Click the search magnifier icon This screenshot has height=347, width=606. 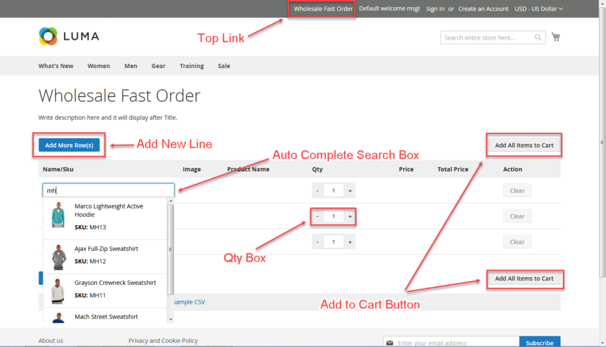537,37
